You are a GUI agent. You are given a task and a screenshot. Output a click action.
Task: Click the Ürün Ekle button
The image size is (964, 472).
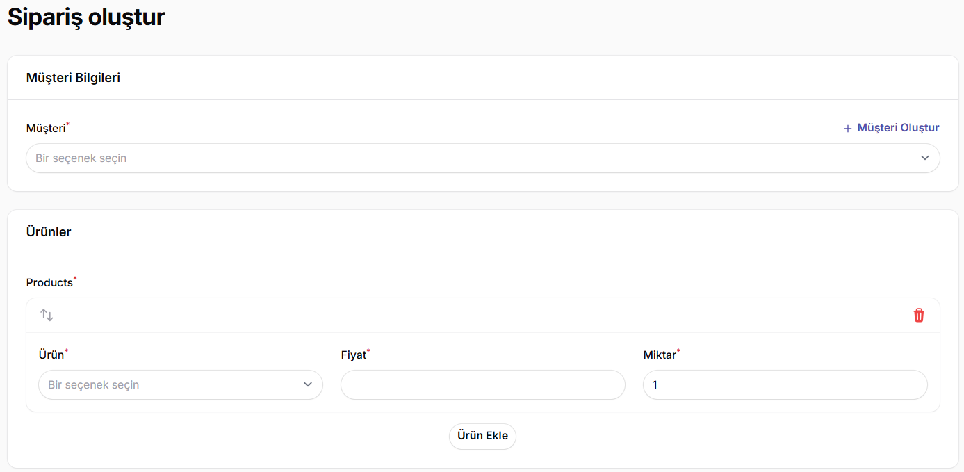click(x=482, y=437)
